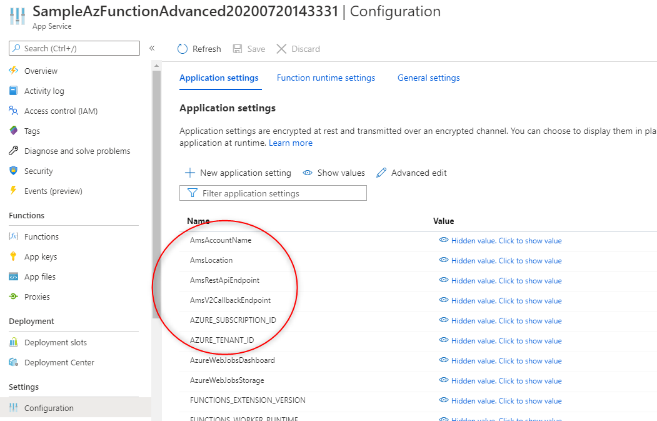Open the AZURE_TENANT_ID setting name

tap(222, 340)
